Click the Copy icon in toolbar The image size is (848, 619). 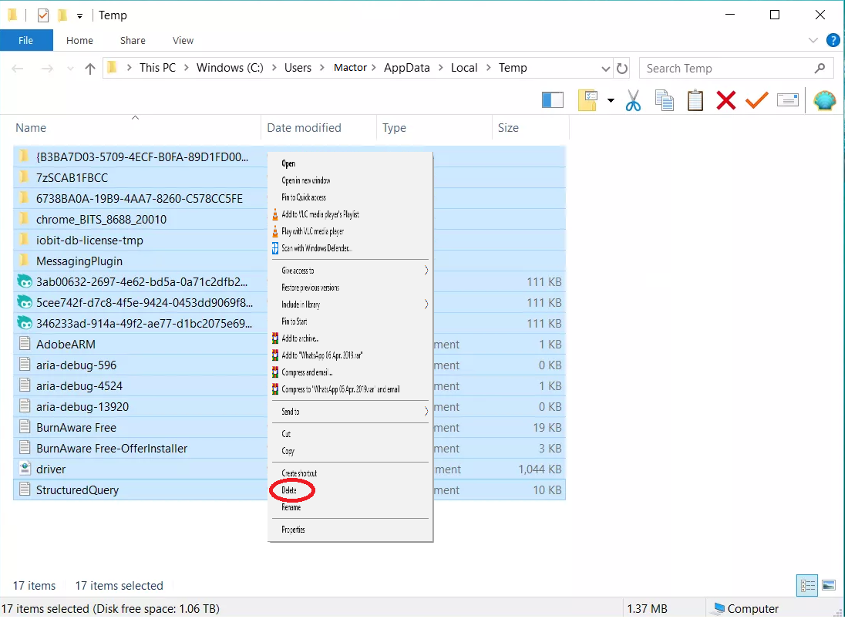pyautogui.click(x=664, y=100)
